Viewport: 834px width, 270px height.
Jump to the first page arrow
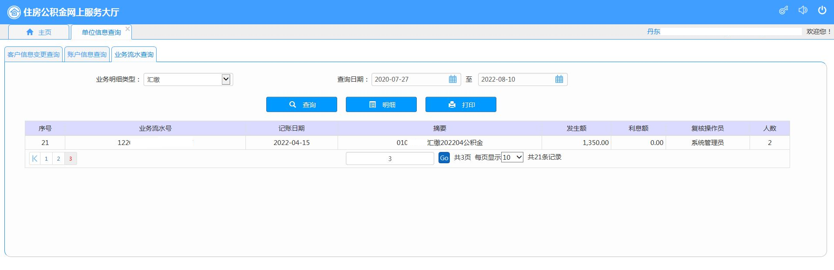pos(35,158)
